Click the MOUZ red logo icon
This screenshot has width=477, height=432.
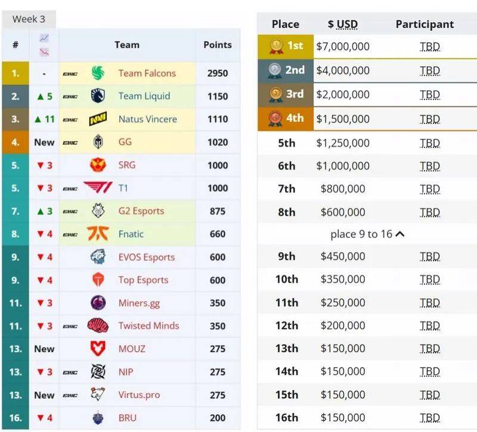[98, 349]
